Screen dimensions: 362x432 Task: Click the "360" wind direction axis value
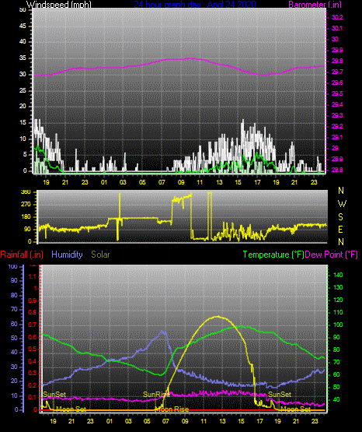pos(26,192)
